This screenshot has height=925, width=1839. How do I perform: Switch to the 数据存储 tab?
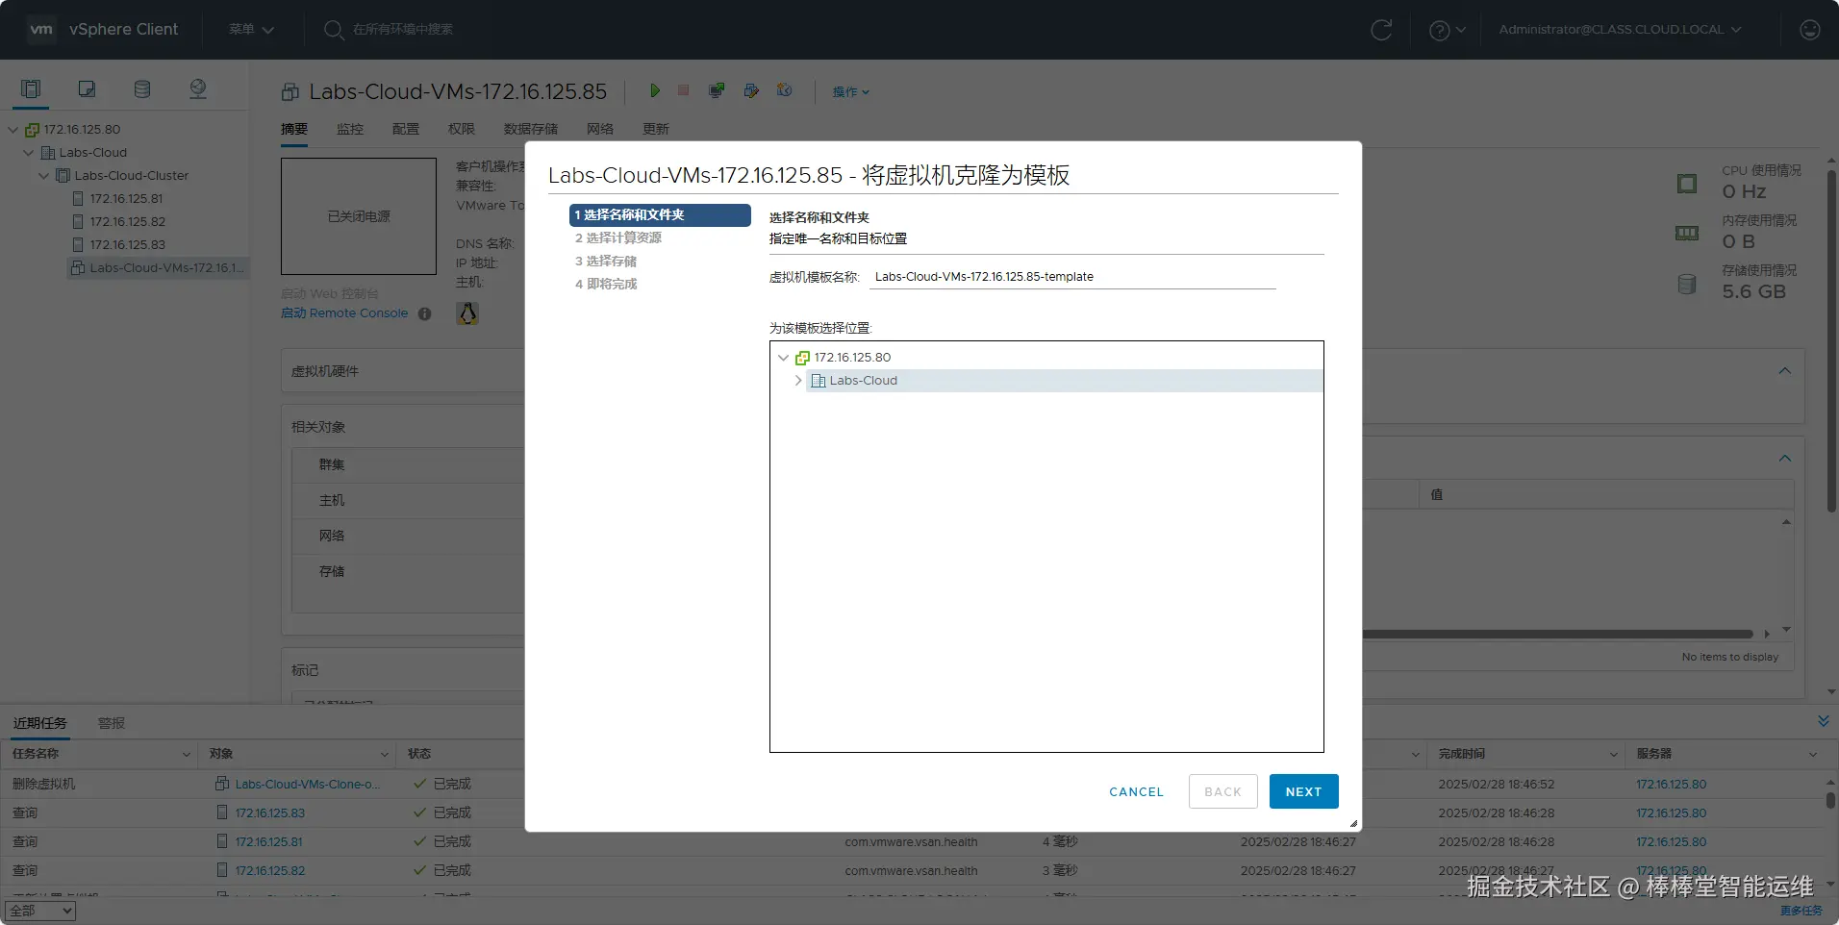coord(531,129)
